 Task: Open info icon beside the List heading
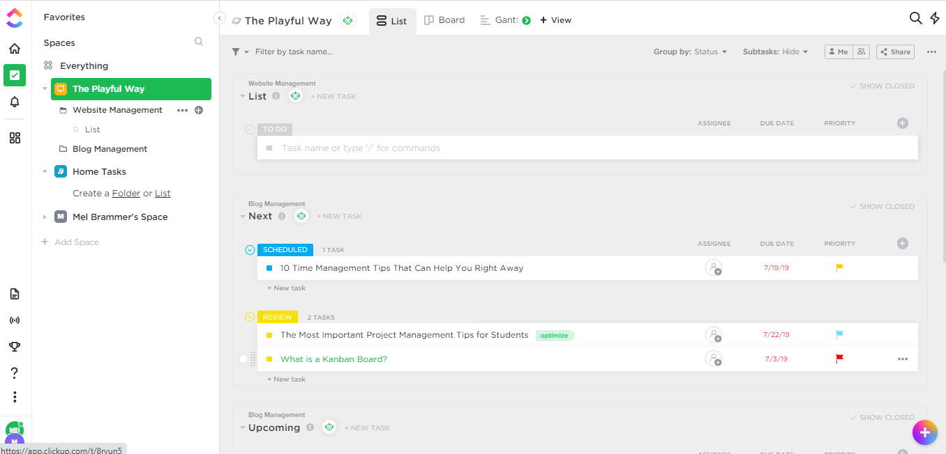click(x=276, y=96)
